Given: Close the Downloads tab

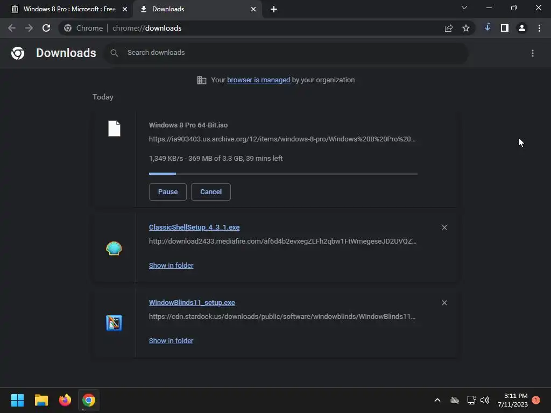Looking at the screenshot, I should click(x=253, y=9).
